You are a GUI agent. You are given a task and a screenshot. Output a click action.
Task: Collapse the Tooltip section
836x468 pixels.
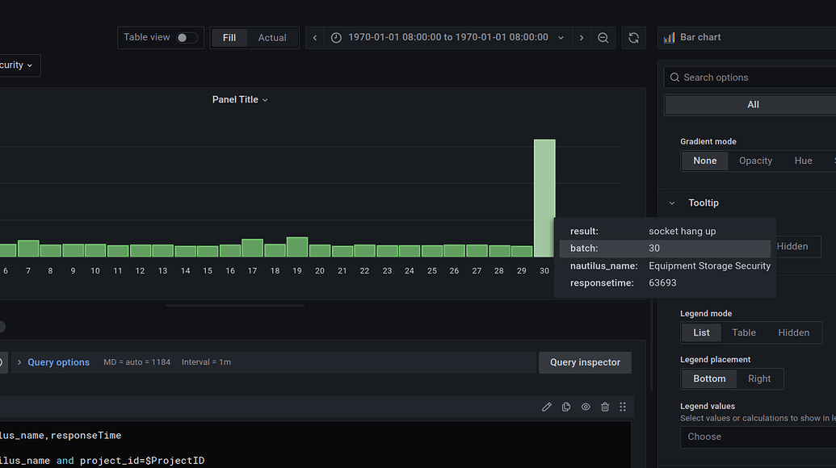671,203
